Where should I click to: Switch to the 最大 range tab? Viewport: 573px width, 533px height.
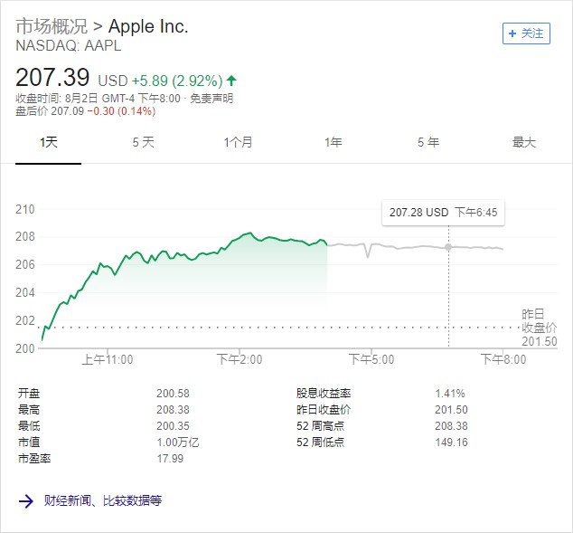click(524, 142)
